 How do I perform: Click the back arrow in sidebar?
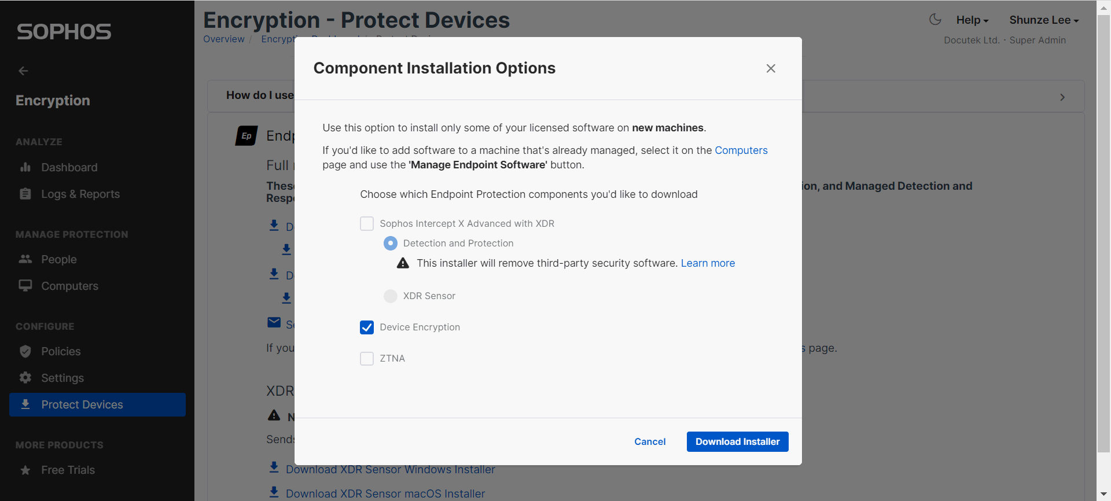23,71
